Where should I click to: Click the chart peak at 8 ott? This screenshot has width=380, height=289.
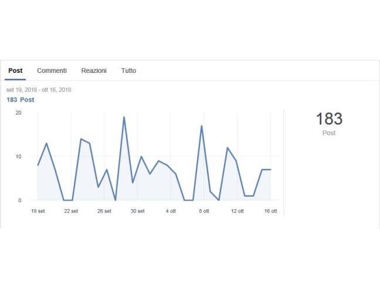pyautogui.click(x=201, y=126)
